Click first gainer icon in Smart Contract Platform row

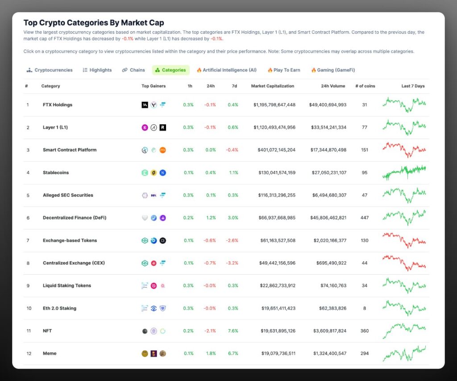(145, 150)
